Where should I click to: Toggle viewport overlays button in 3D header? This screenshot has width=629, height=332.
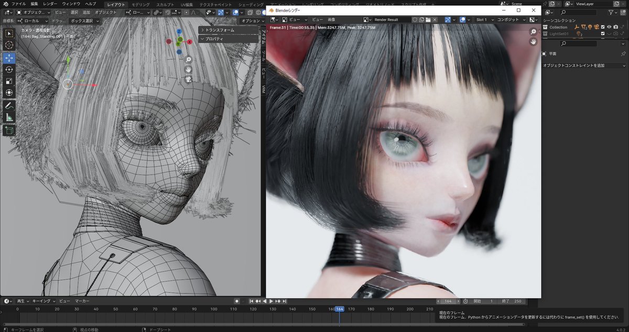pos(236,12)
